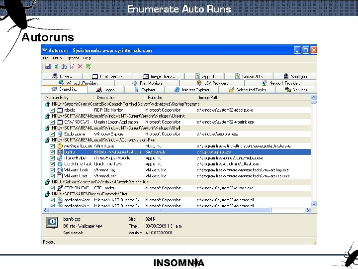Click the horizontal scrollbar right arrow
This screenshot has width=358, height=269.
tap(308, 210)
